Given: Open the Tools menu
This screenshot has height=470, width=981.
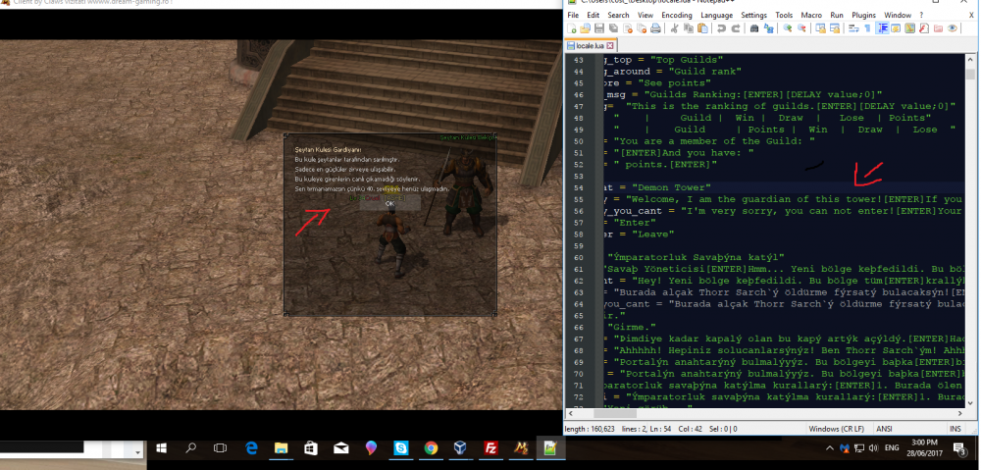Looking at the screenshot, I should click(784, 15).
